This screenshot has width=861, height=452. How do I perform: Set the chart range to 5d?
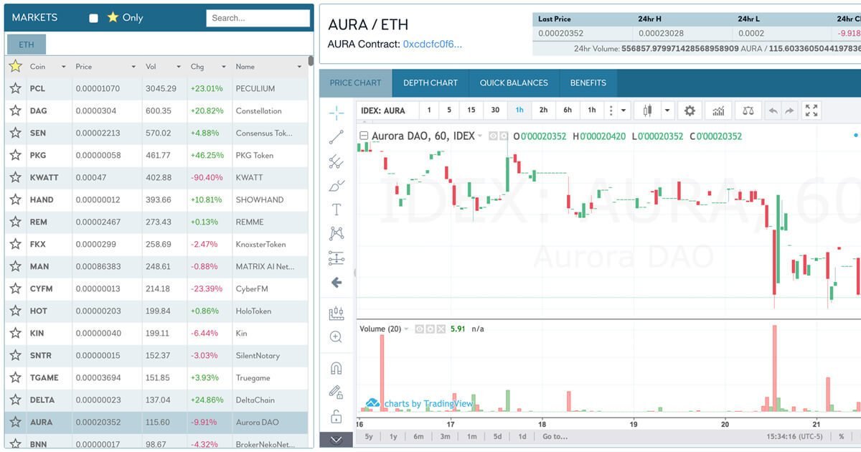(x=497, y=436)
